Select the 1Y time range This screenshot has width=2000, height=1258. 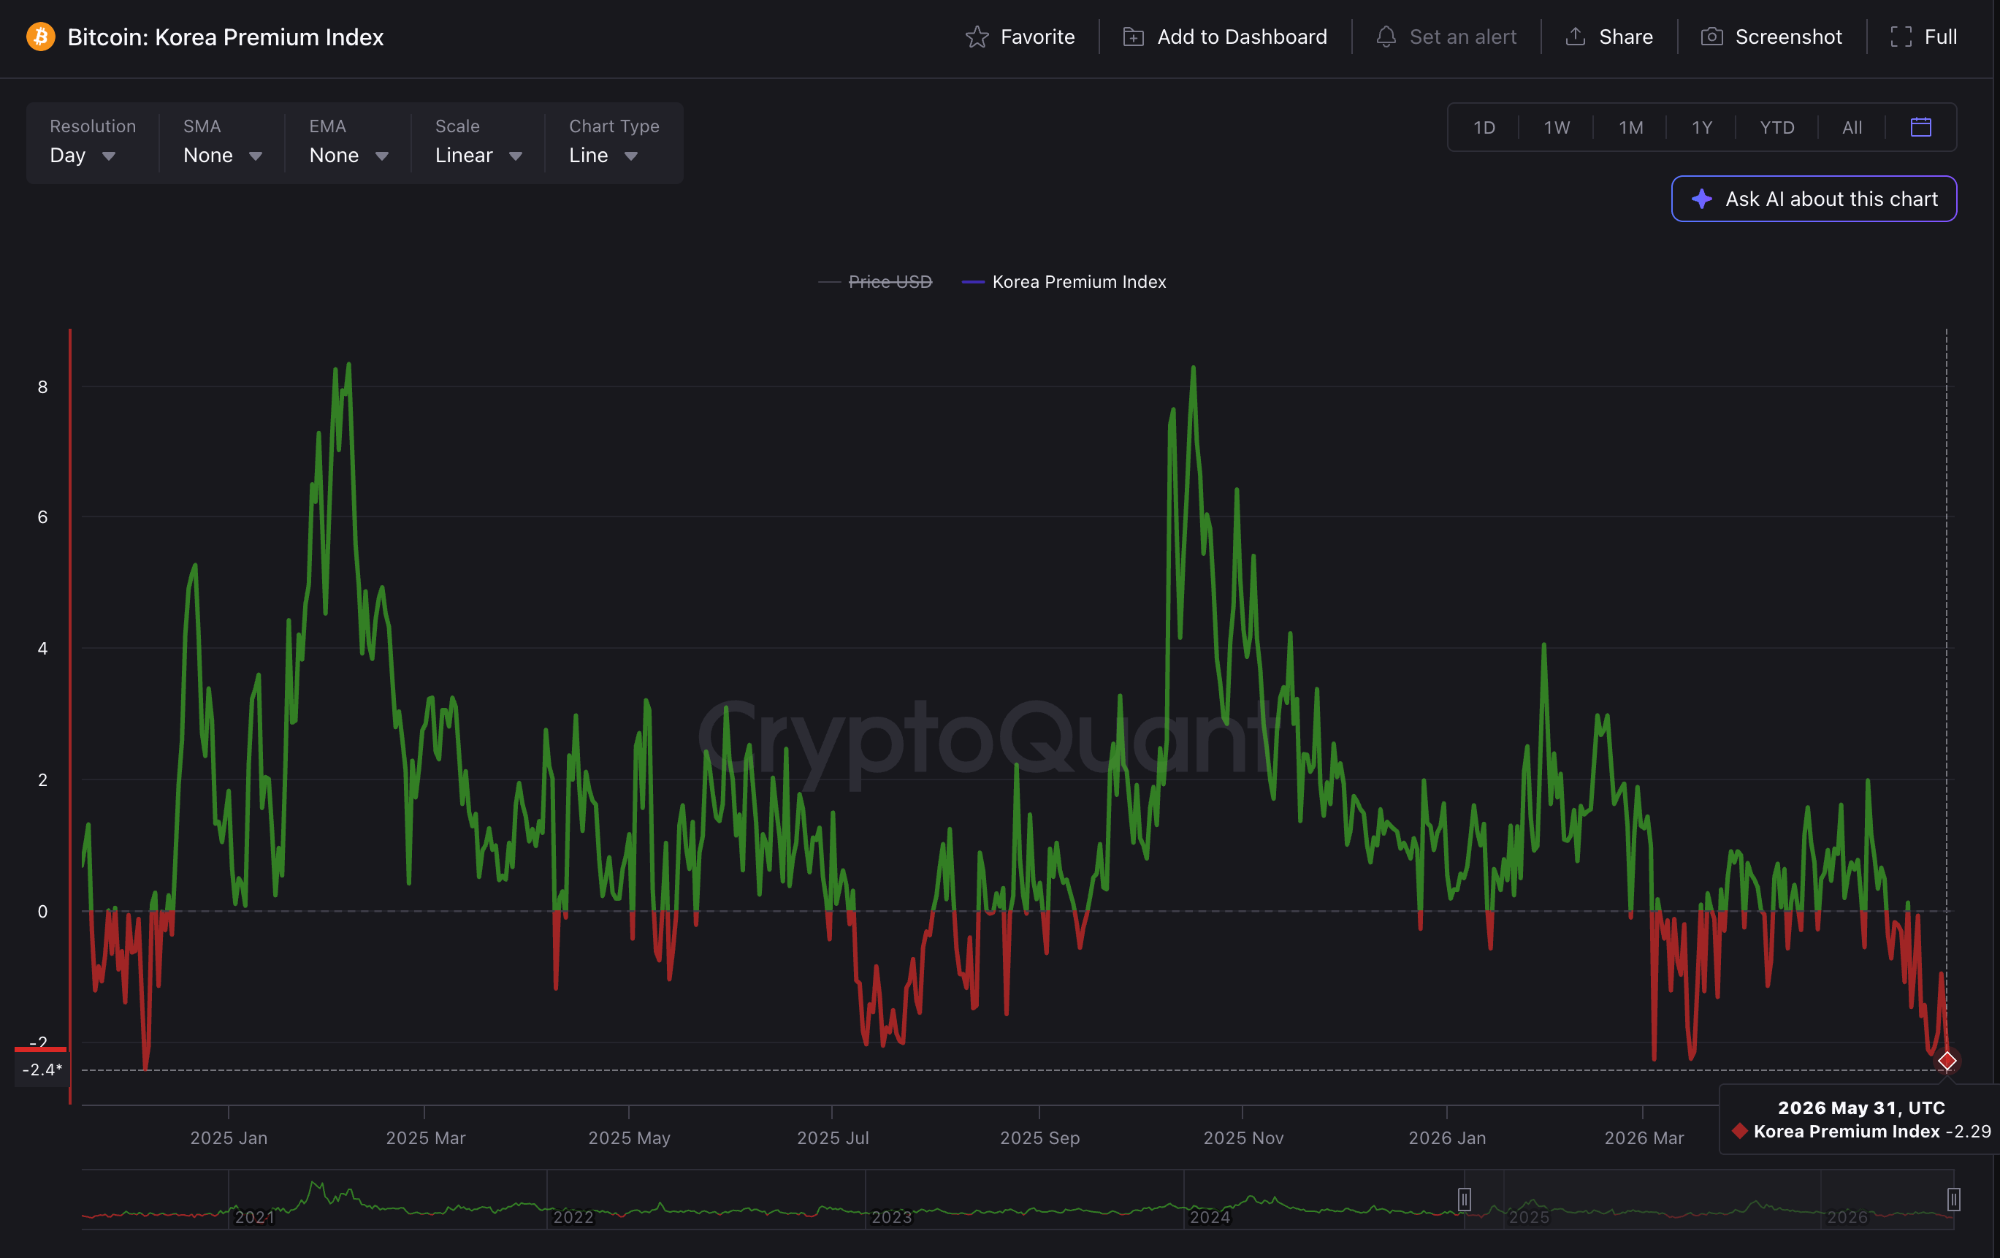pos(1702,127)
